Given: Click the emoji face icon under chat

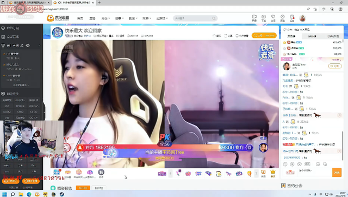Looking at the screenshot, I should click(285, 164).
